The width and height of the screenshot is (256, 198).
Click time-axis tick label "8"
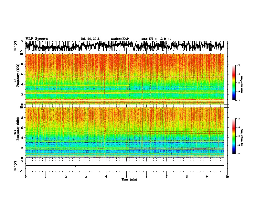pyautogui.click(x=187, y=177)
